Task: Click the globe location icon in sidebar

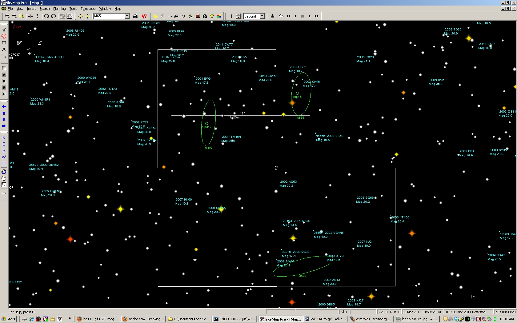Action: [x=4, y=172]
